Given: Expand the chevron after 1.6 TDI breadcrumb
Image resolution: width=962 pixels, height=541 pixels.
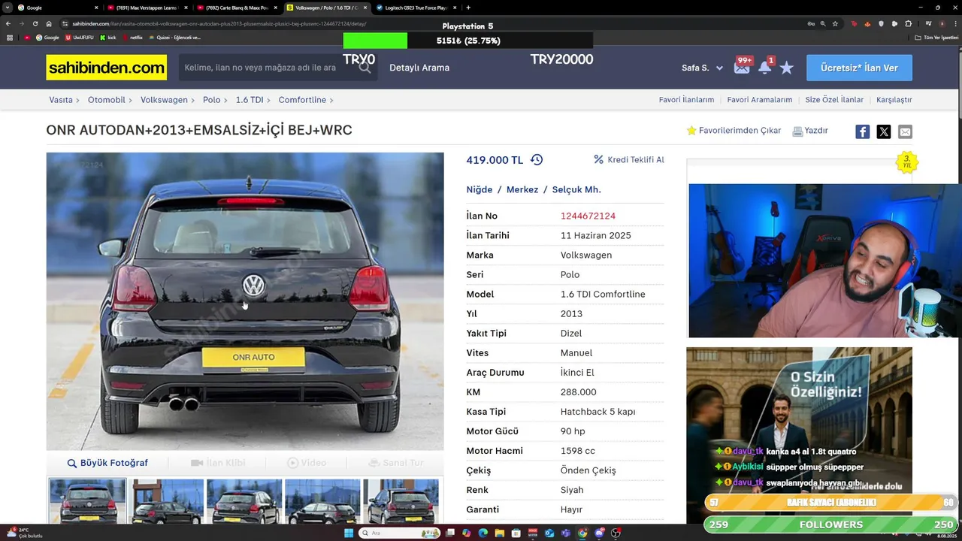Looking at the screenshot, I should [x=268, y=100].
